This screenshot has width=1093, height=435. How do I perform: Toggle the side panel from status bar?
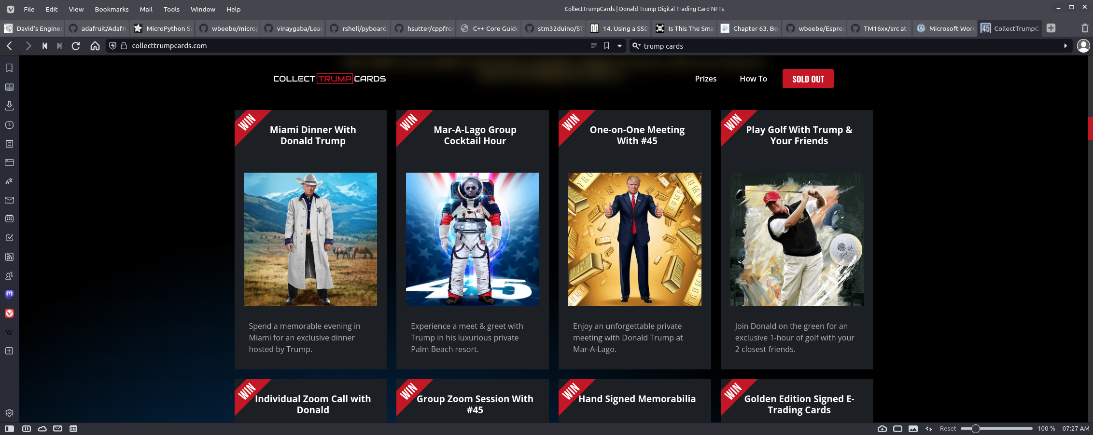pos(9,429)
